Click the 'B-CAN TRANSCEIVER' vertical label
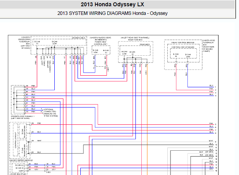Screen dimensions: 239x175 coord(23,131)
